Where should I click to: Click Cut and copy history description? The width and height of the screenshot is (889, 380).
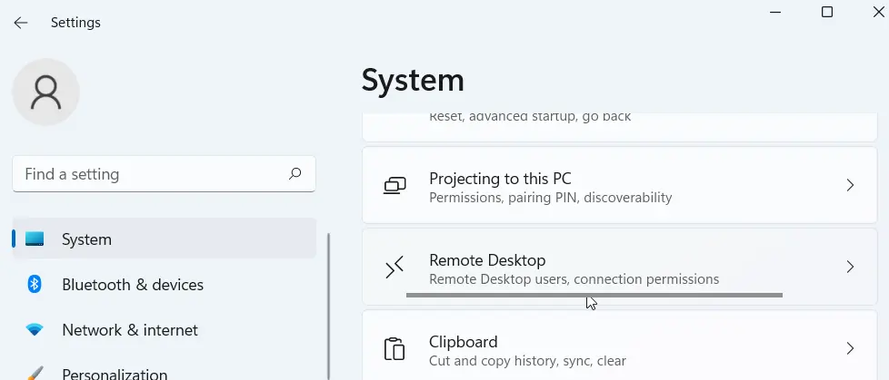click(x=527, y=361)
